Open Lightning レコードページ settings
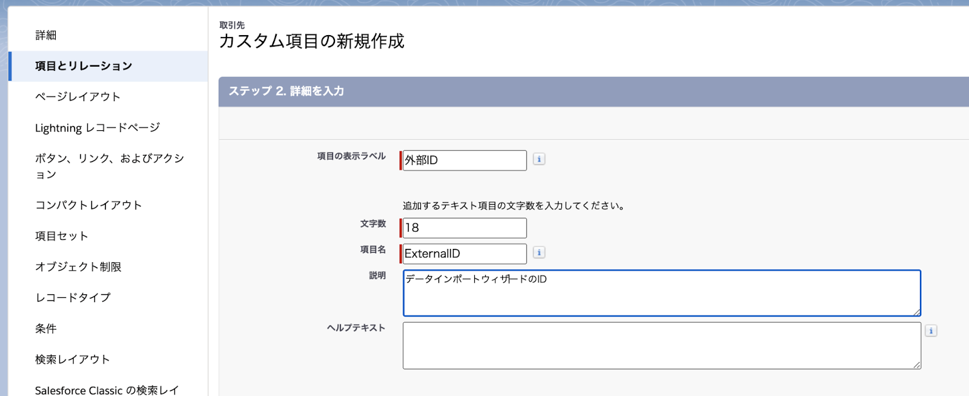The image size is (969, 396). click(x=98, y=128)
